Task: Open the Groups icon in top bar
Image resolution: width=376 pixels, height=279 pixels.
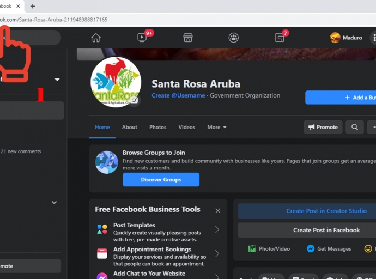Action: pyautogui.click(x=234, y=38)
